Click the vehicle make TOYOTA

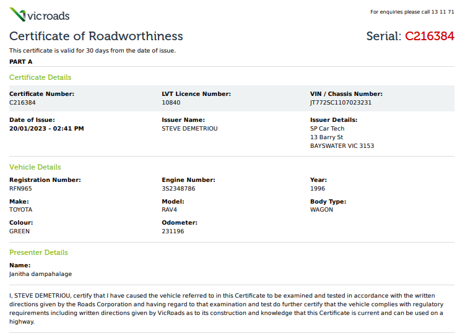coord(20,210)
